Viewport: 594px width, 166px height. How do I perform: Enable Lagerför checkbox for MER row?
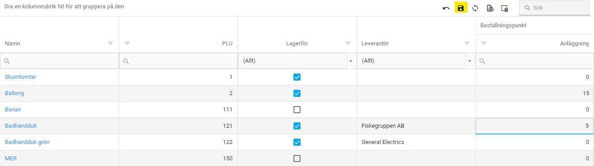pos(297,159)
